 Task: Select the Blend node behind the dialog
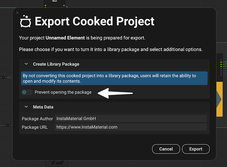[54, 3]
